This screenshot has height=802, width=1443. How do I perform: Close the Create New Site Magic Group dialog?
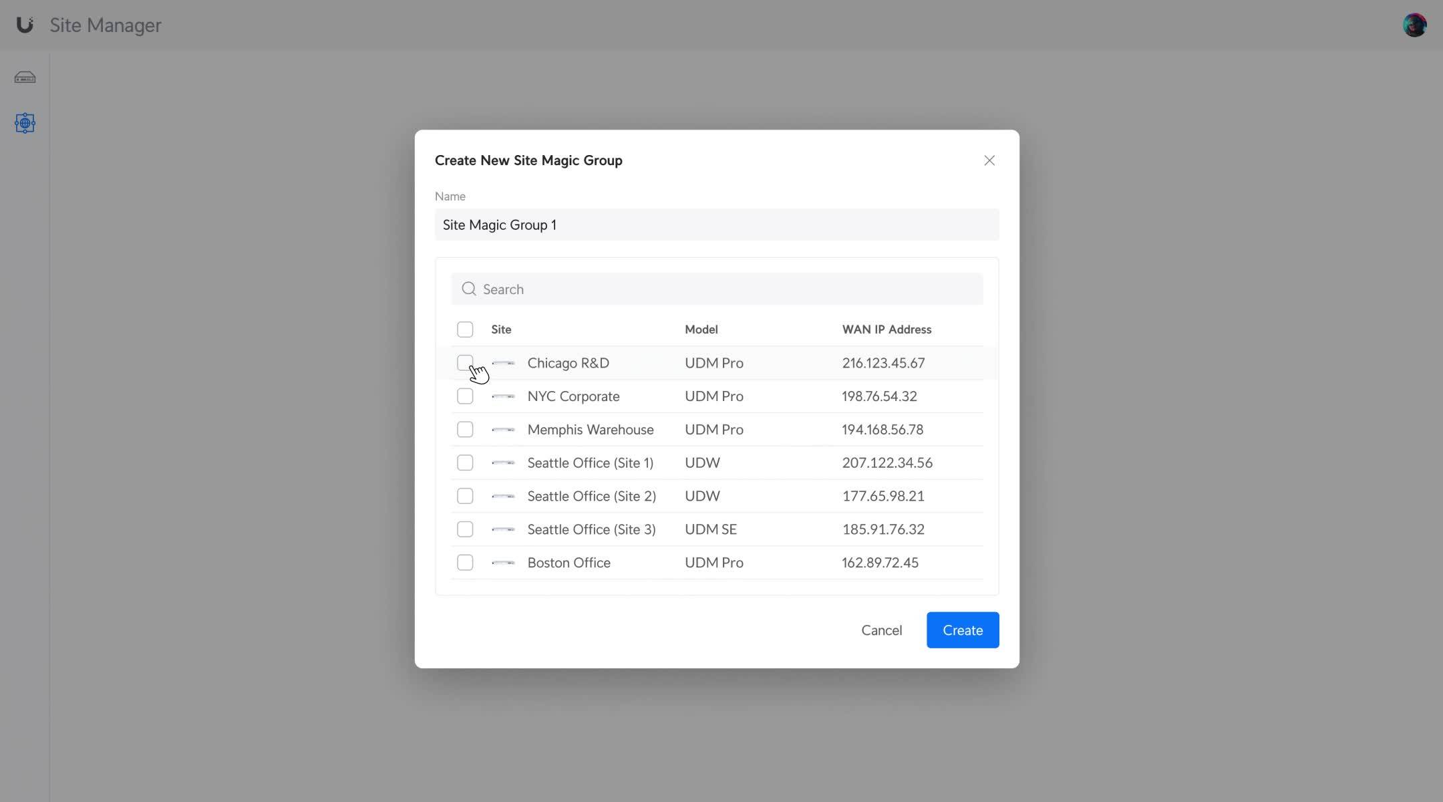tap(989, 160)
